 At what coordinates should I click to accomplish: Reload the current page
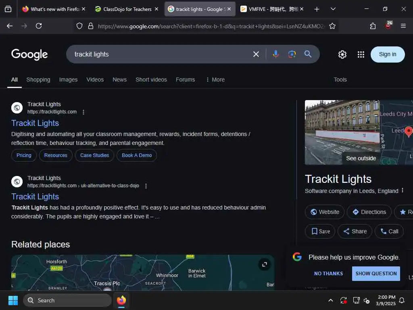[x=39, y=26]
